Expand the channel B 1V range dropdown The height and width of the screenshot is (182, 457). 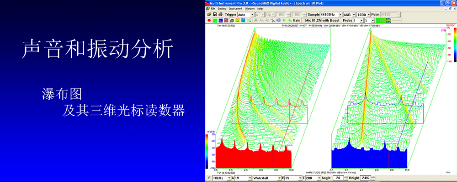[x=300, y=178]
